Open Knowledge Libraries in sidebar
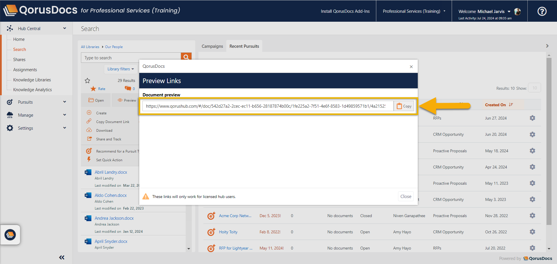This screenshot has height=264, width=557. [x=32, y=80]
